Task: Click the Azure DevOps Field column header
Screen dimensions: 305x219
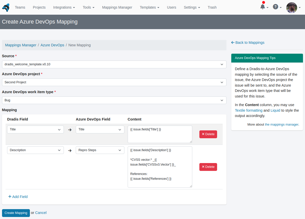Action: [93, 119]
